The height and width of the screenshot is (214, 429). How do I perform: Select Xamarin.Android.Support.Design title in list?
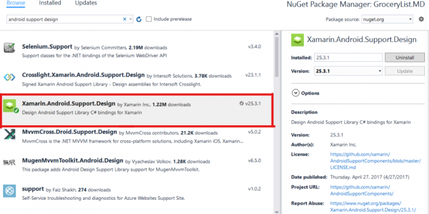[69, 103]
